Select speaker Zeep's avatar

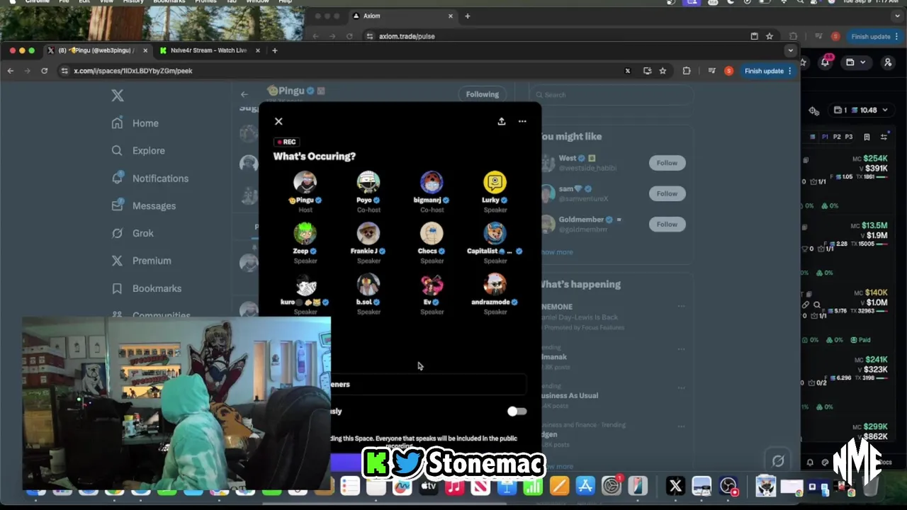tap(305, 233)
